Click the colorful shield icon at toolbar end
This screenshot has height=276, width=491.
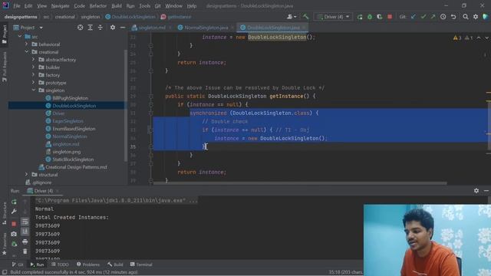pos(486,17)
